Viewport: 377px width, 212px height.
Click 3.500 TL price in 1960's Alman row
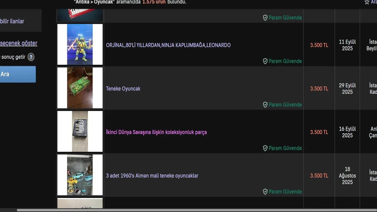(319, 176)
